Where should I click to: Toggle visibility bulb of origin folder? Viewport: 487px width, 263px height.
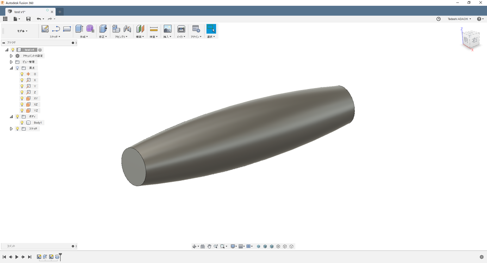point(18,68)
